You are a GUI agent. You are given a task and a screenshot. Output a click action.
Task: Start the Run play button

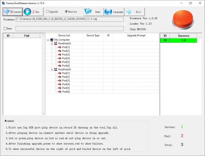coord(33,12)
